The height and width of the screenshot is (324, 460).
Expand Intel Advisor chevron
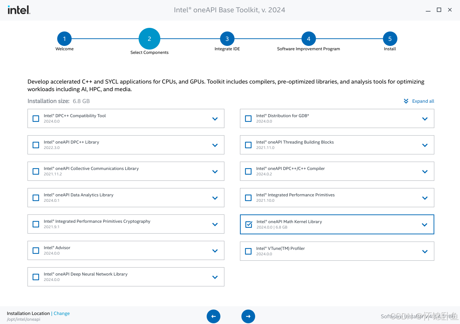(x=215, y=251)
